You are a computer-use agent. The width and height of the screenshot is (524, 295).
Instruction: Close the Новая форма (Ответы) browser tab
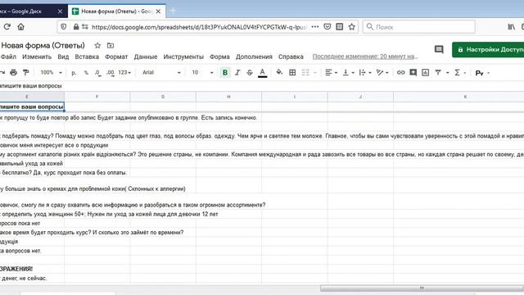point(158,11)
